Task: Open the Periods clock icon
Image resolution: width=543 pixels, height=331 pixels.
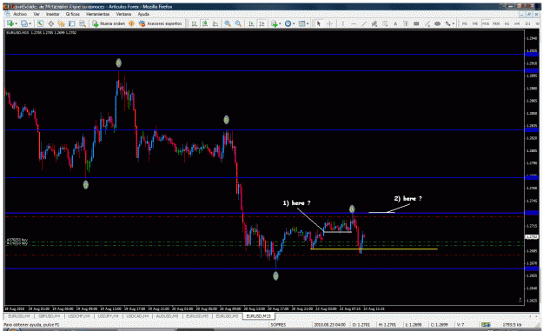Action: pos(288,23)
